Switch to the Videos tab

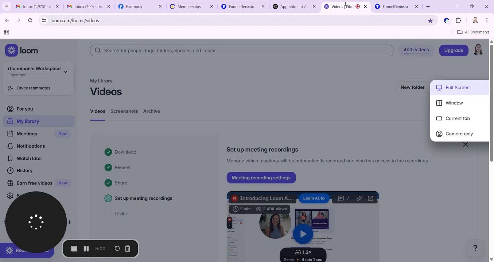pyautogui.click(x=98, y=111)
